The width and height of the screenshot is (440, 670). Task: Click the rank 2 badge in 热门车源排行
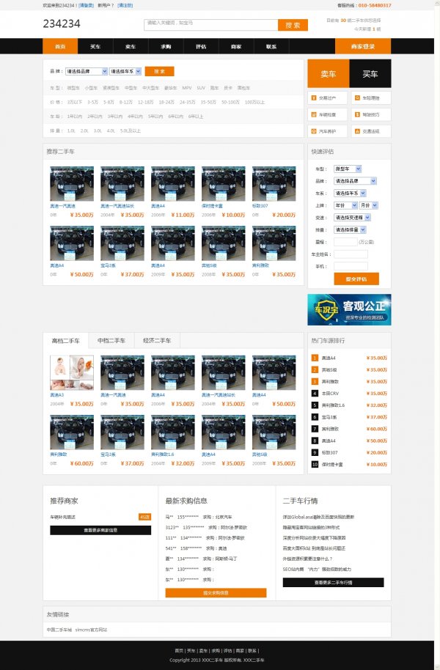point(315,369)
